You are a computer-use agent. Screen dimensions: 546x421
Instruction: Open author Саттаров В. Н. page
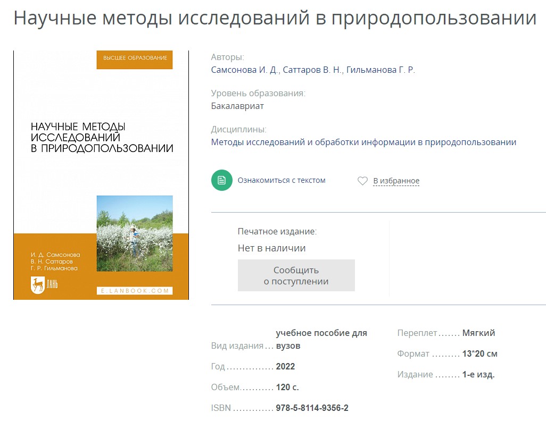click(312, 70)
